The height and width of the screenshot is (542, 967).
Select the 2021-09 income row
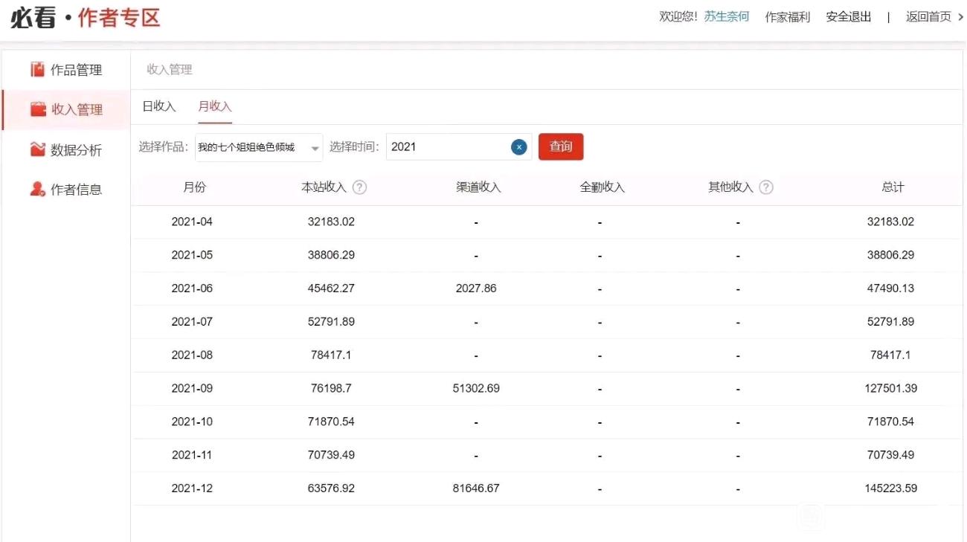point(546,388)
